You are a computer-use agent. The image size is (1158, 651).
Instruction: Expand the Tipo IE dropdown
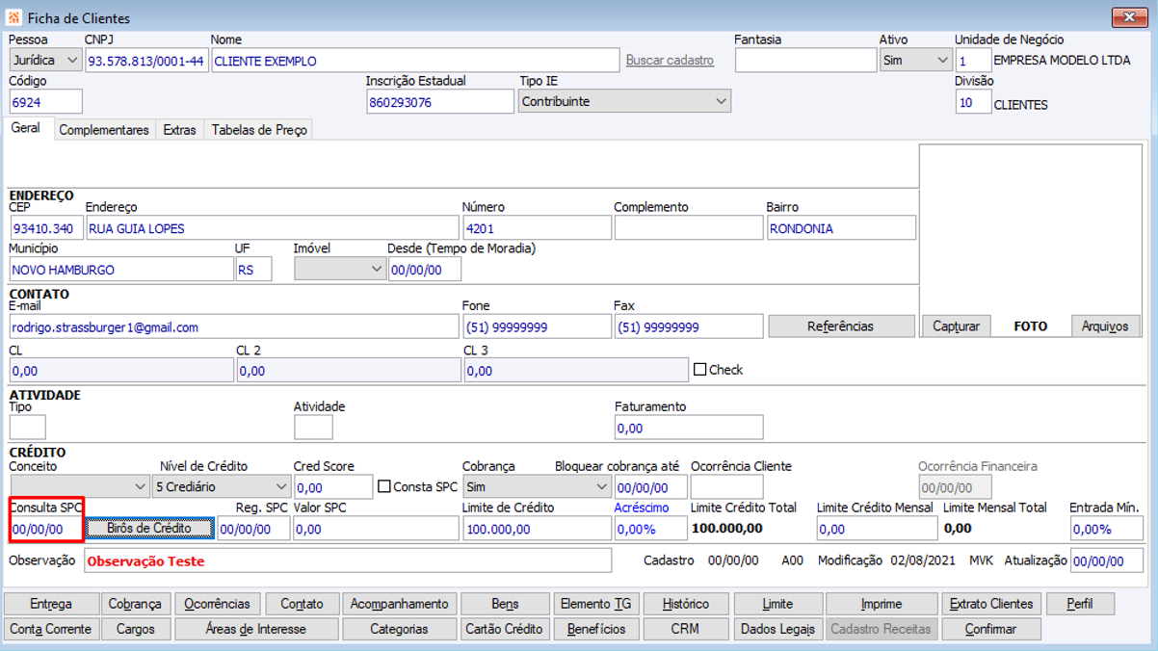click(x=624, y=101)
